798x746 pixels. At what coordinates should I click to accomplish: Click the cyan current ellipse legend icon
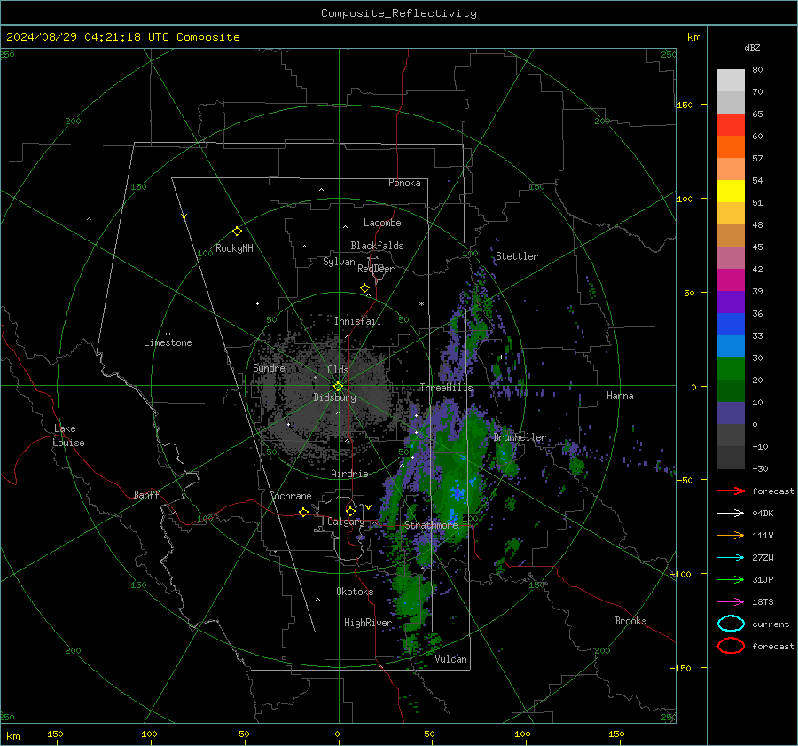[731, 624]
